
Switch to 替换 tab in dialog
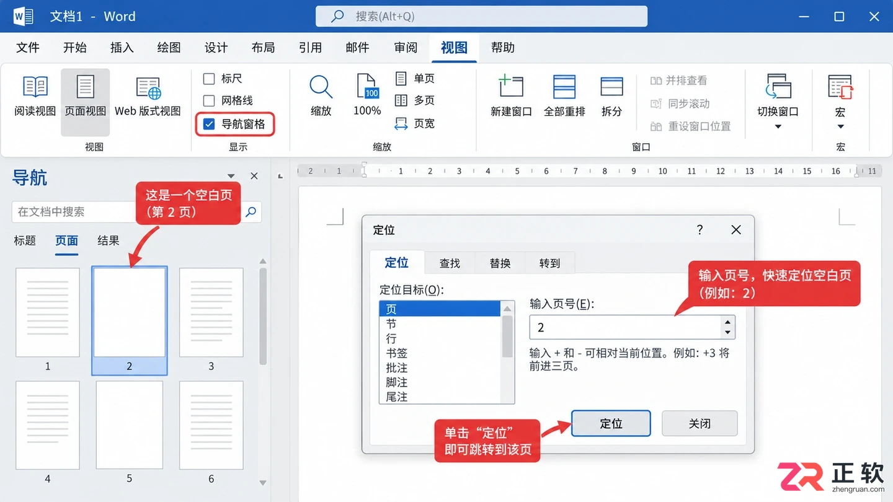tap(500, 263)
